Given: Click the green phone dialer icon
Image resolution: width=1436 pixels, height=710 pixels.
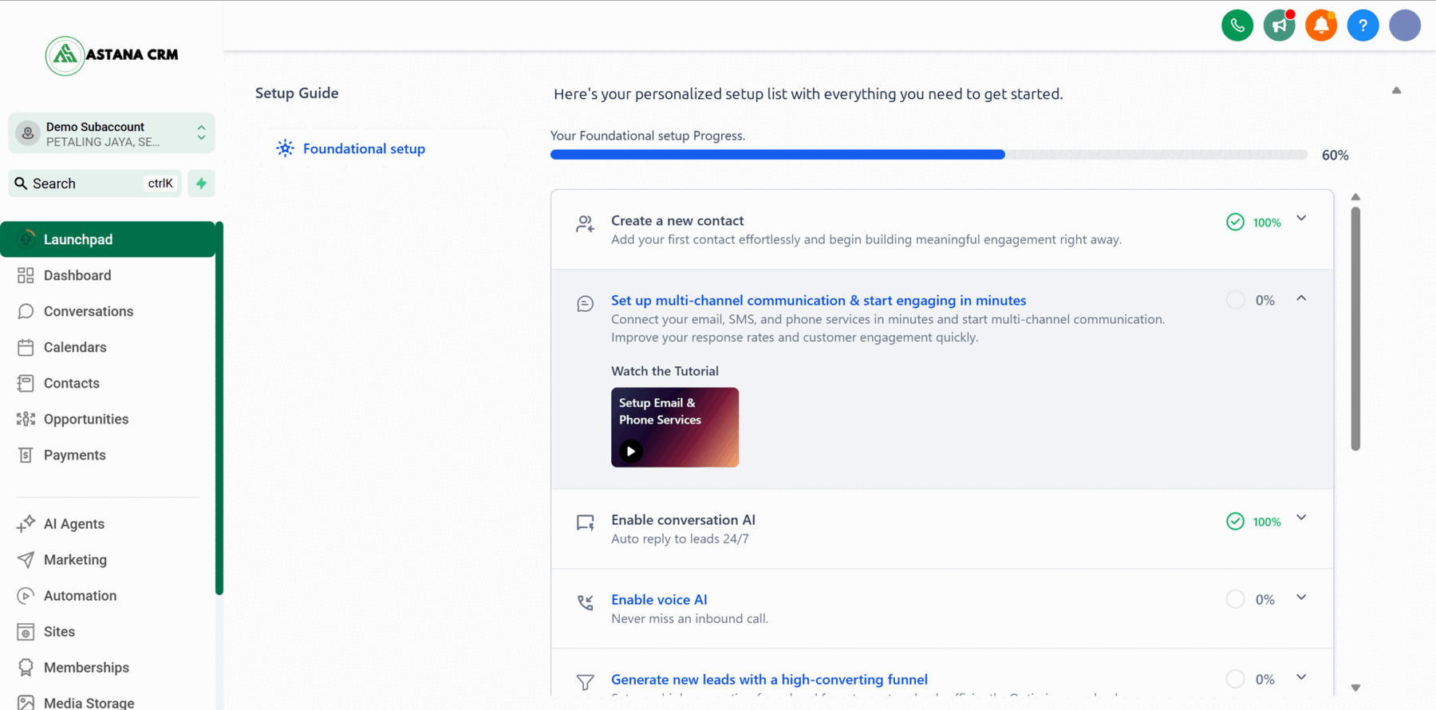Looking at the screenshot, I should click(1237, 26).
